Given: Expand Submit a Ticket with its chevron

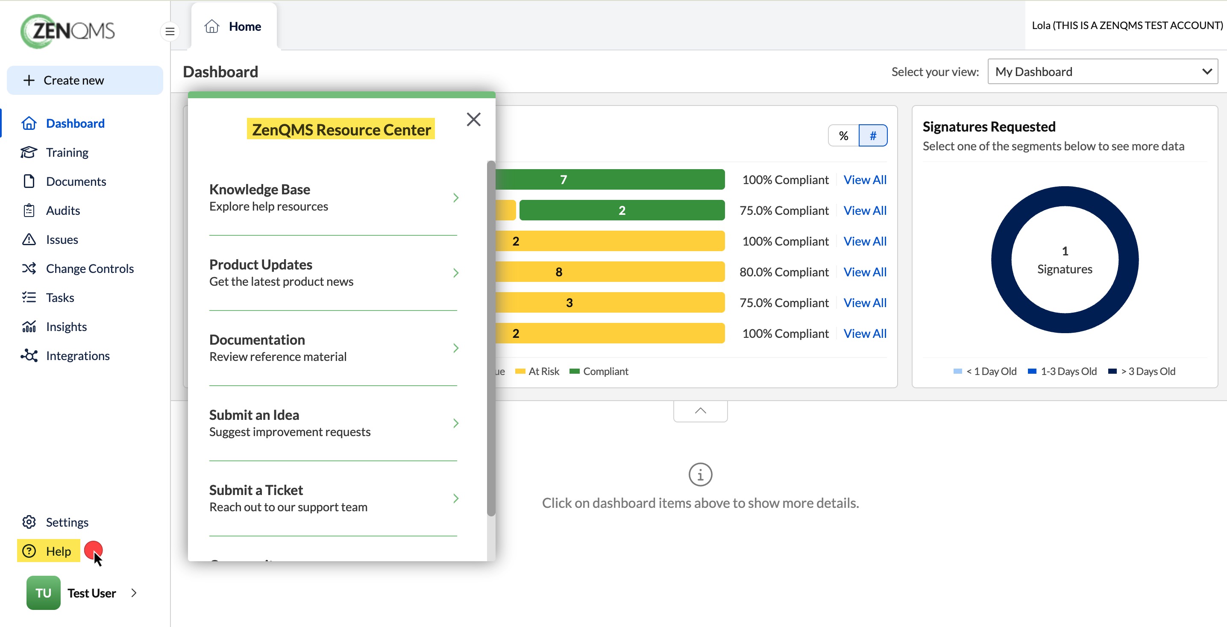Looking at the screenshot, I should tap(456, 498).
